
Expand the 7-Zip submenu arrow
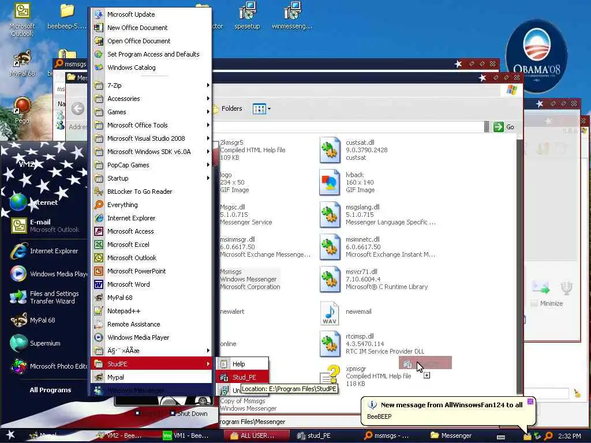click(208, 85)
